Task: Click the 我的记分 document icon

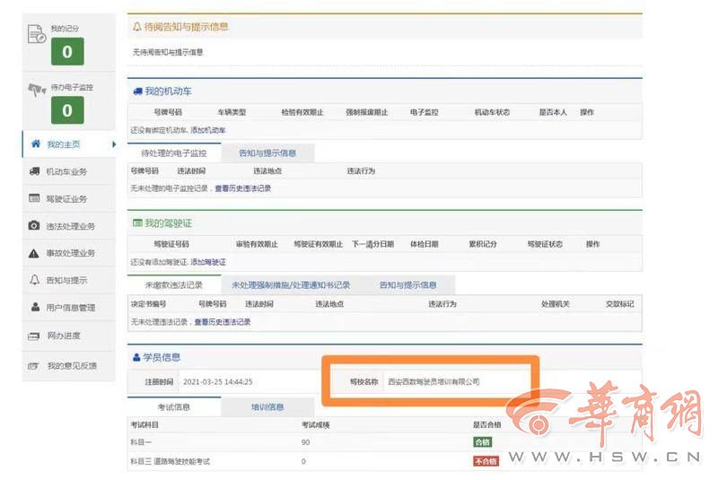Action: 37,34
